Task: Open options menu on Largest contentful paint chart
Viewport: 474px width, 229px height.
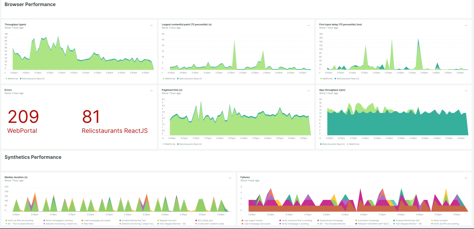Action: (309, 25)
